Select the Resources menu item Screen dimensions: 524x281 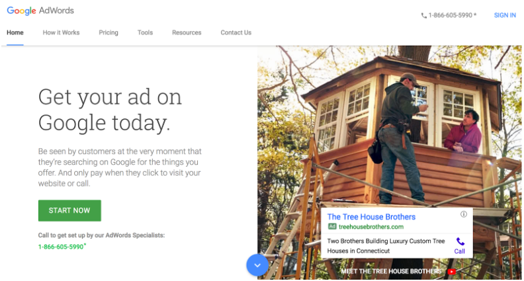click(187, 32)
